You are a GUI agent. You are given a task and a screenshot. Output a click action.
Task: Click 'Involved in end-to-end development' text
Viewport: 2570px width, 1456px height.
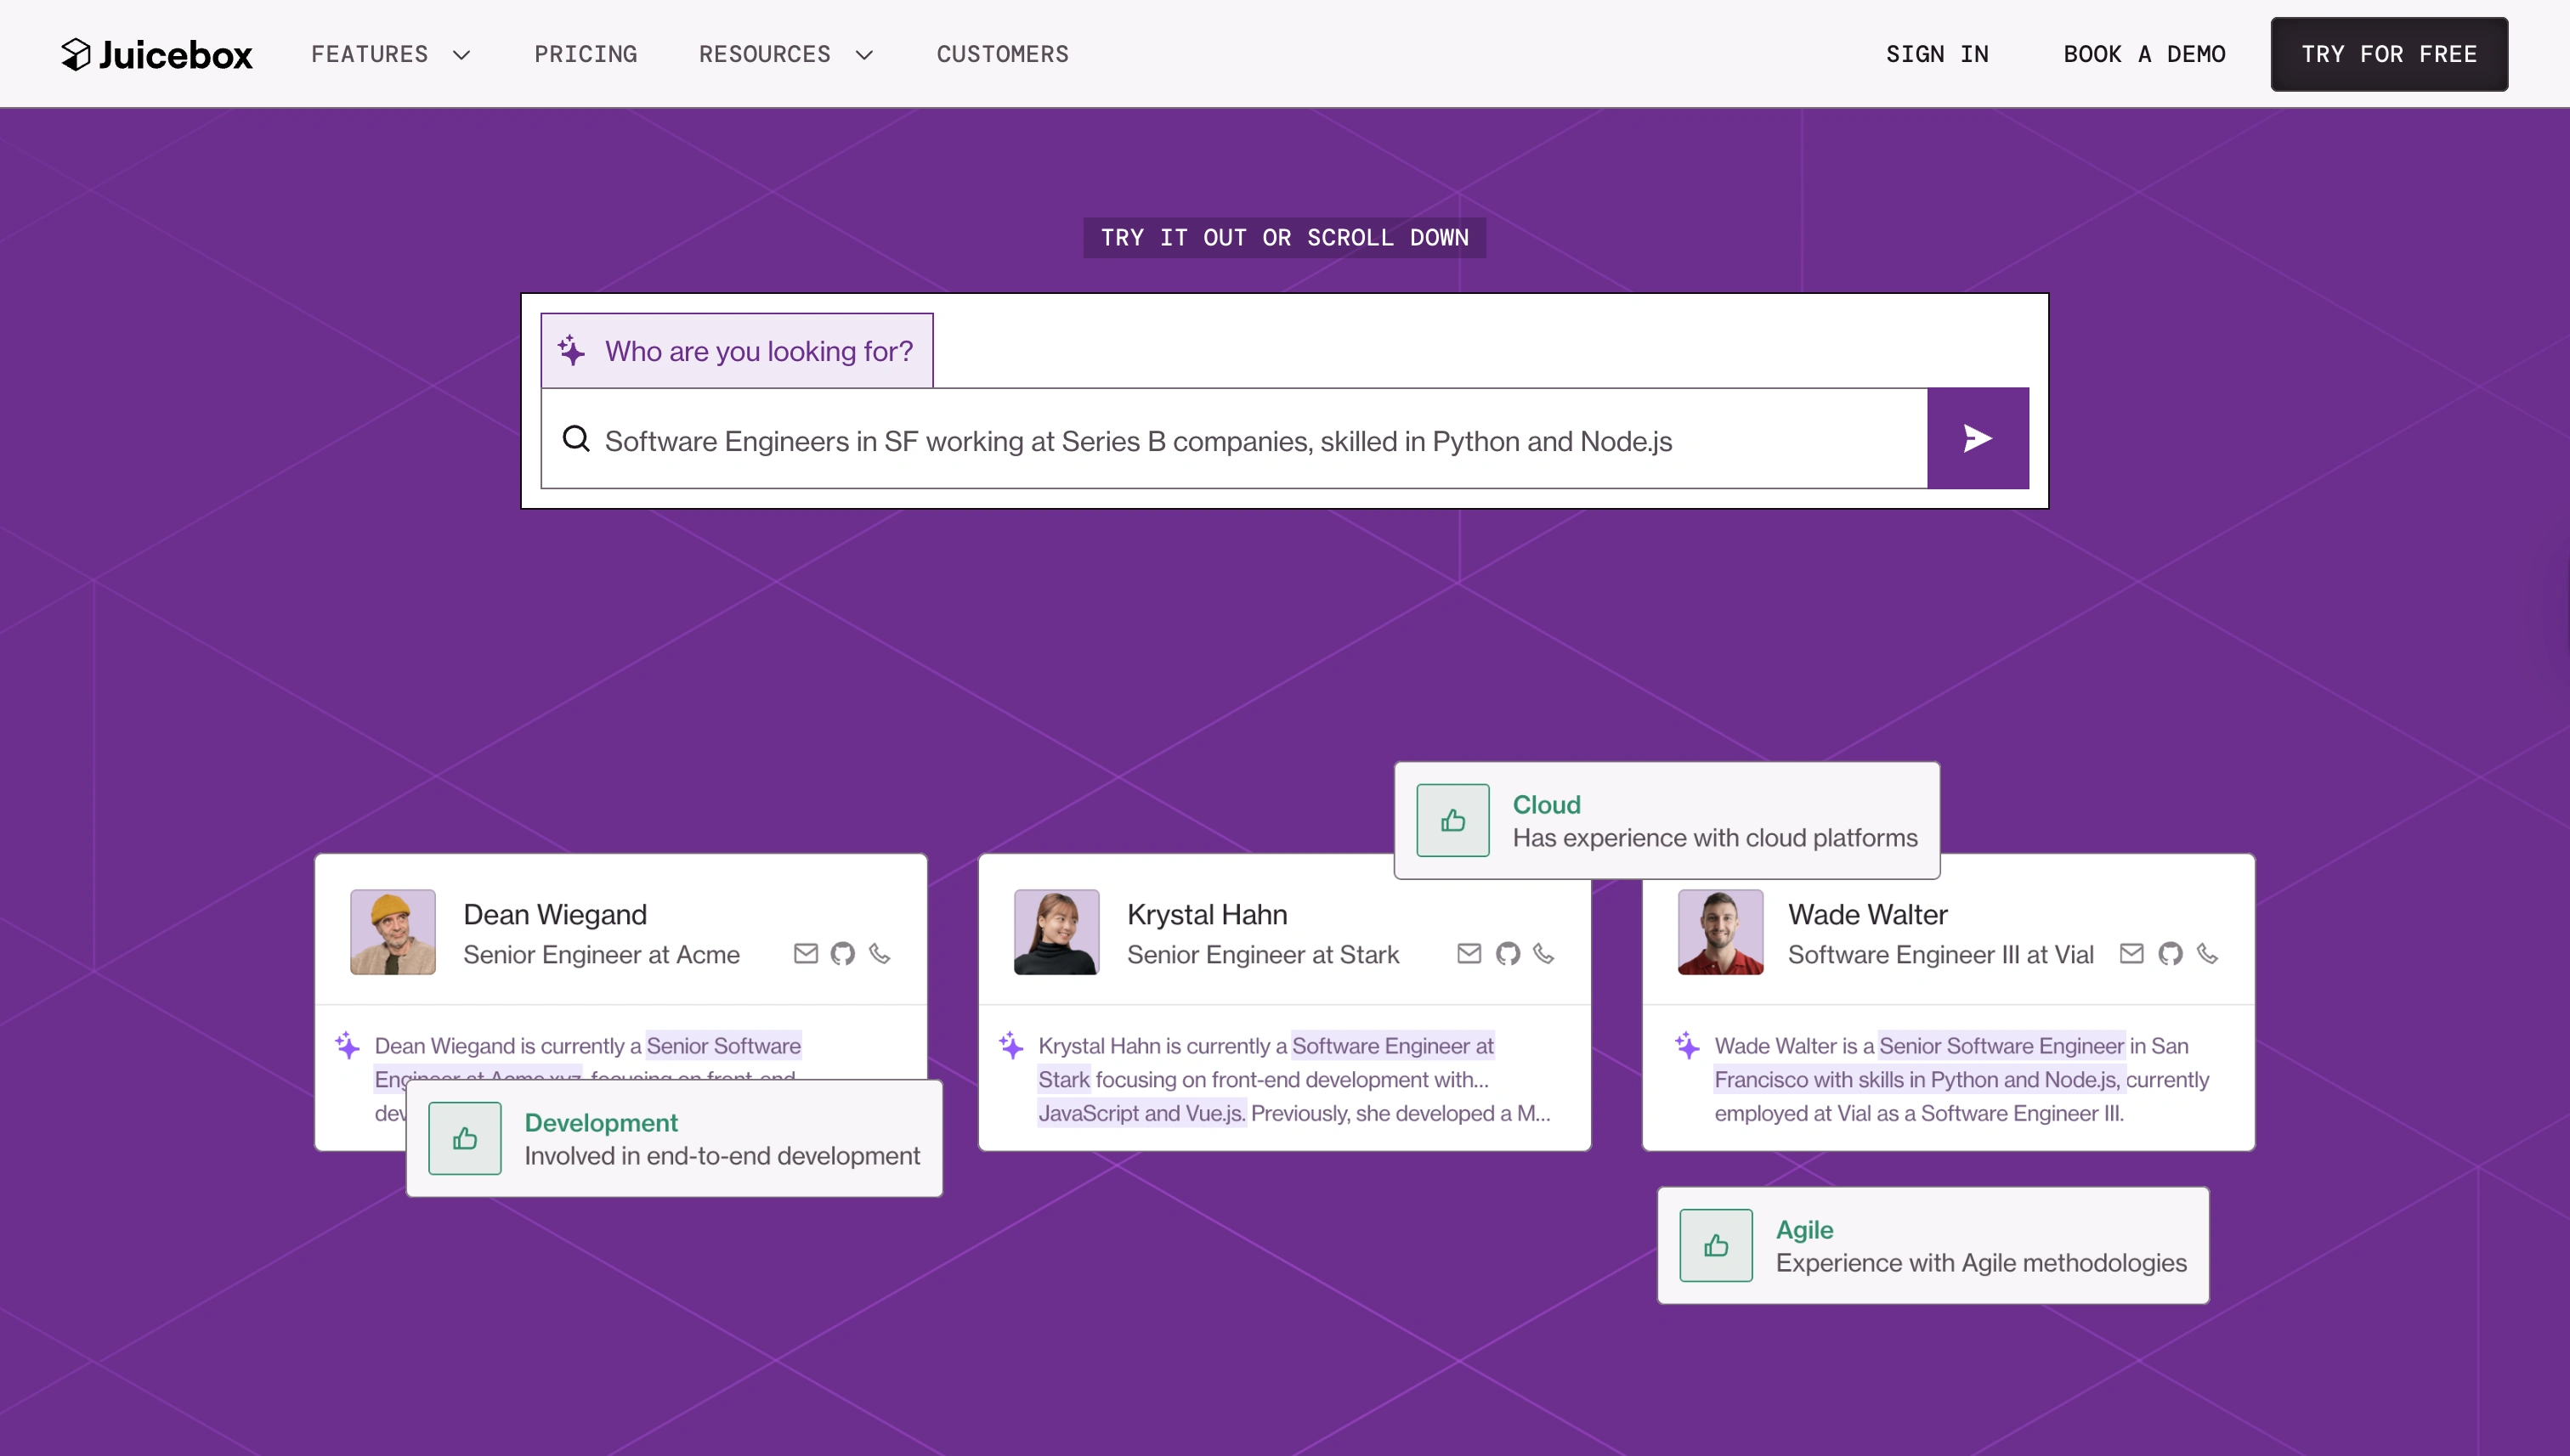[722, 1155]
